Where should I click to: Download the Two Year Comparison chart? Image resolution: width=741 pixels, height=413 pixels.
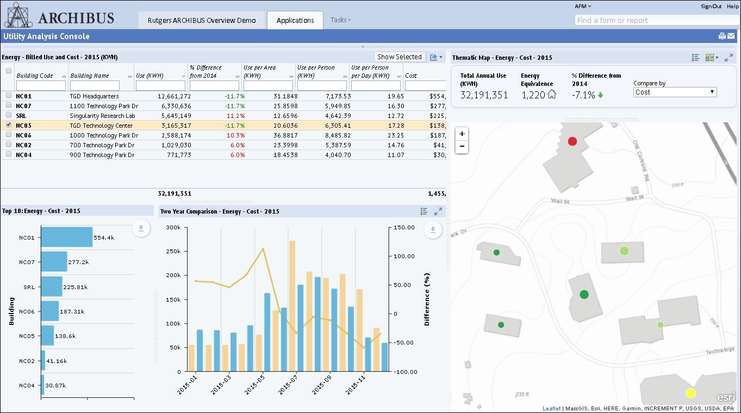pyautogui.click(x=433, y=230)
